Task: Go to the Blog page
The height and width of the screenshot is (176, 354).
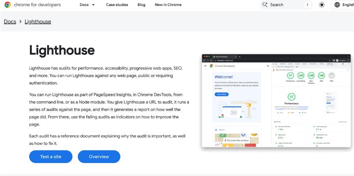Action: click(x=141, y=5)
